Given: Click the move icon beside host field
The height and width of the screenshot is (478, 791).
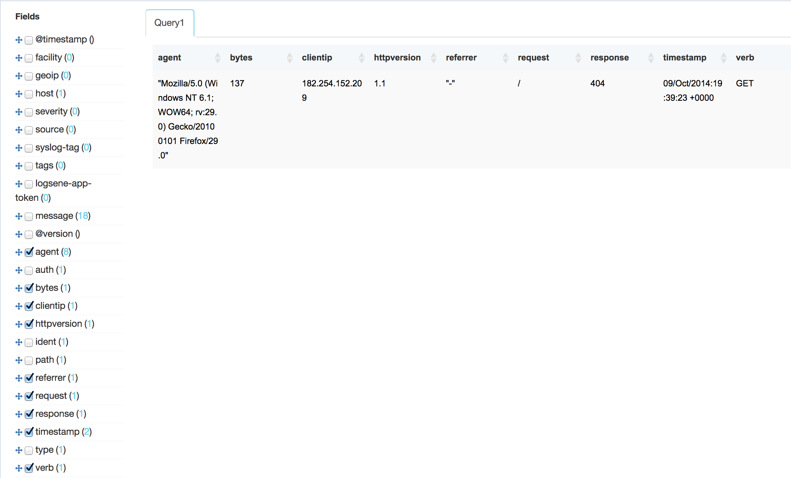Looking at the screenshot, I should pos(19,94).
